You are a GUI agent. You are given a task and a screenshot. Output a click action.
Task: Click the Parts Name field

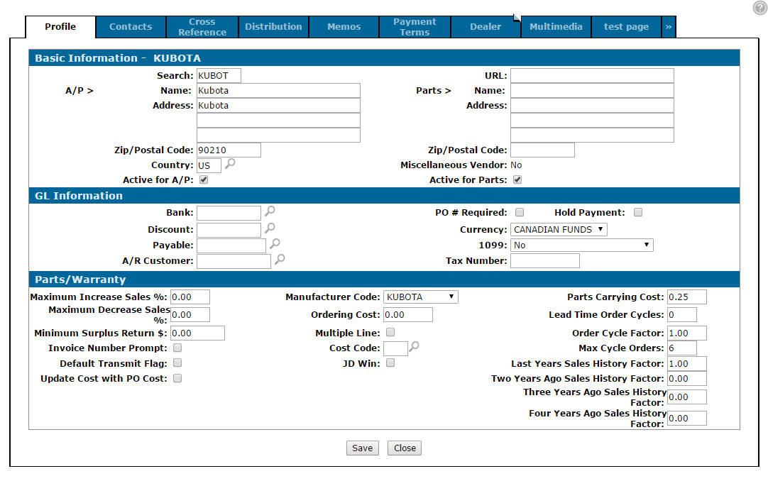coord(592,91)
